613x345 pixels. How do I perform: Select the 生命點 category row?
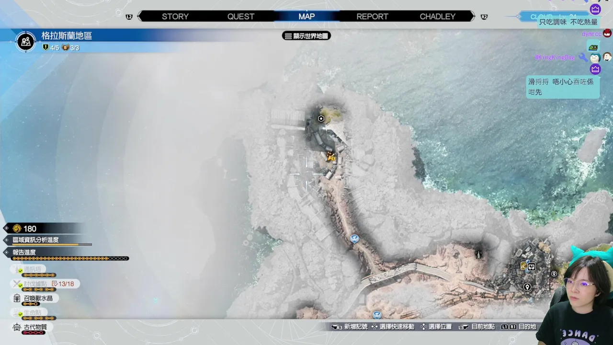pos(30,313)
